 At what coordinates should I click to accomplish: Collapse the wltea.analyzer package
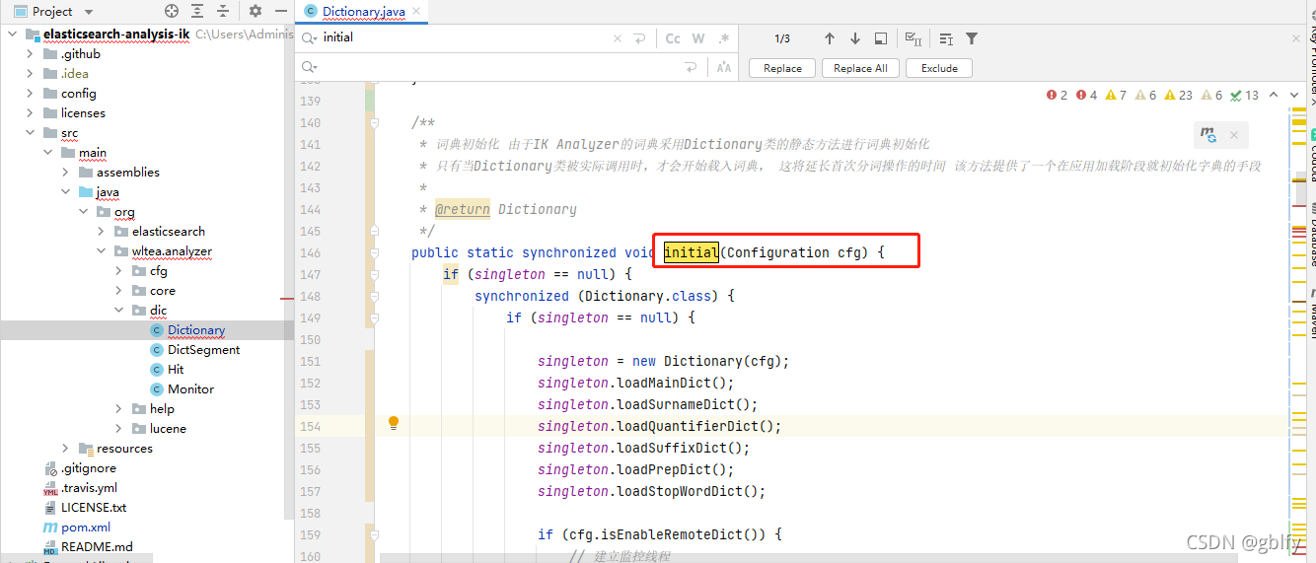102,251
